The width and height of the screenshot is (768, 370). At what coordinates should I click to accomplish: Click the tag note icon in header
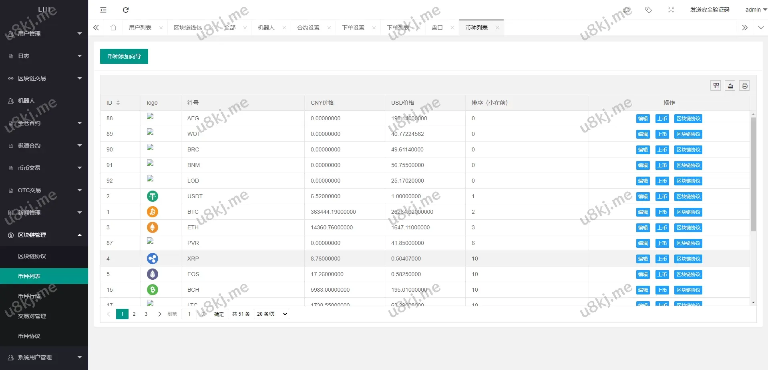coord(649,10)
